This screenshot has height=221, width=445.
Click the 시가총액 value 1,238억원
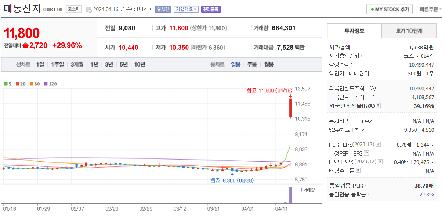pyautogui.click(x=421, y=47)
